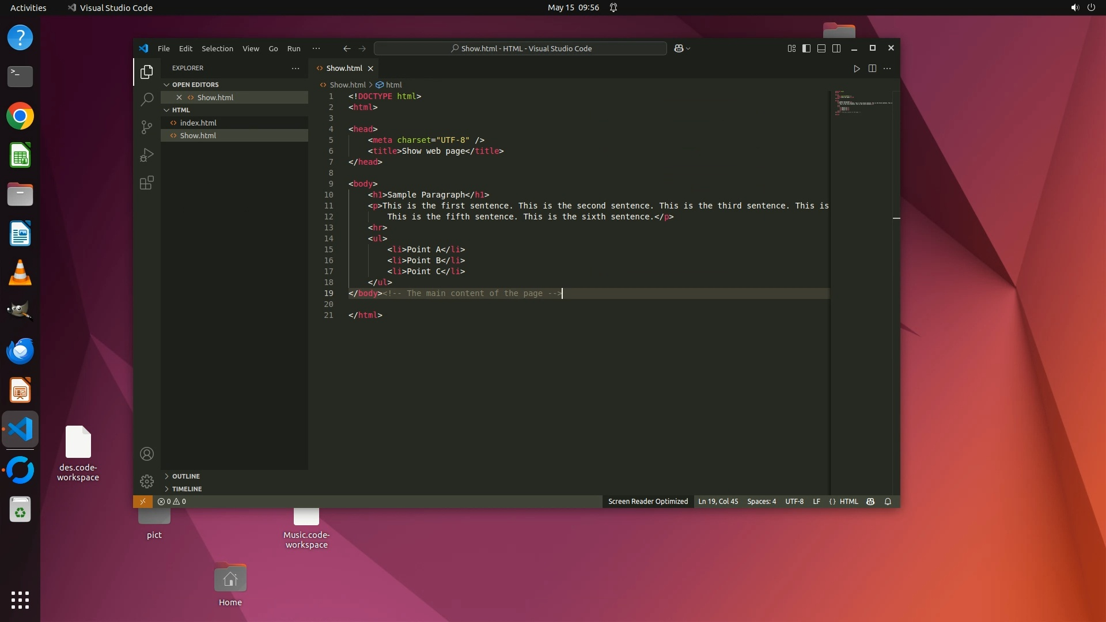Expand the OUTLINE section
The width and height of the screenshot is (1106, 622).
(185, 476)
